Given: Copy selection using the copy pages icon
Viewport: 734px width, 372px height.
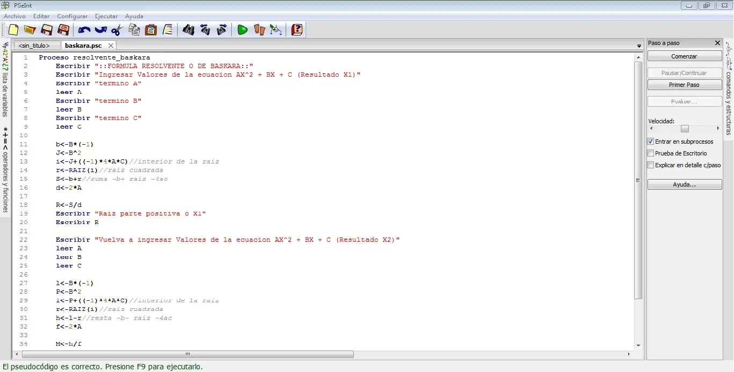Looking at the screenshot, I should pos(134,30).
